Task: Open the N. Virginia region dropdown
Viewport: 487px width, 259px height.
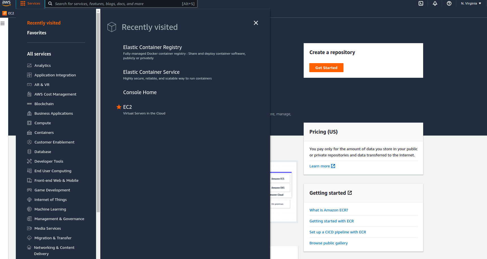Action: [x=471, y=3]
